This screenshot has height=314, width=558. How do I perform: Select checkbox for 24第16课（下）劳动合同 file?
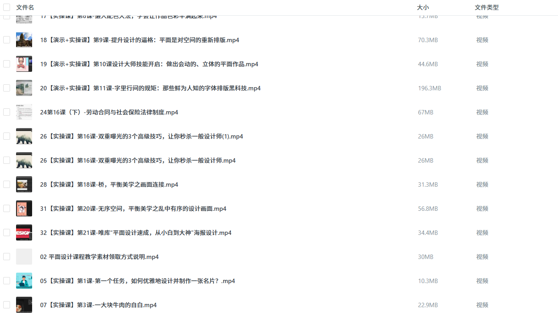tap(6, 112)
